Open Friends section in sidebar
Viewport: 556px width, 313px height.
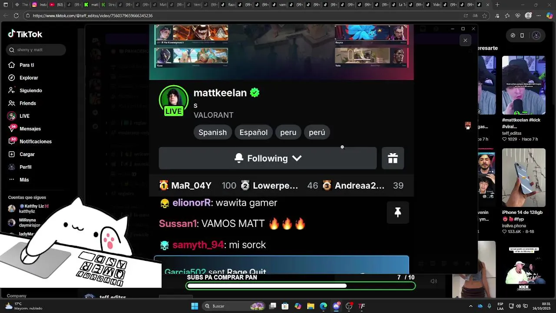point(28,103)
